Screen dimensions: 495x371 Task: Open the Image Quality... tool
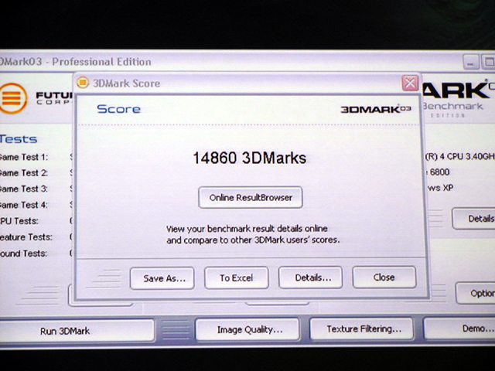coord(247,329)
